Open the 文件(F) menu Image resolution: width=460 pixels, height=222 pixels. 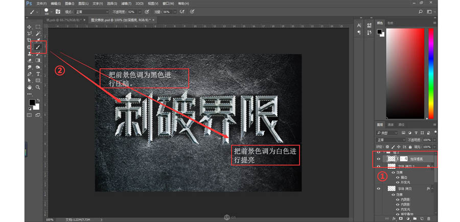tap(42, 4)
